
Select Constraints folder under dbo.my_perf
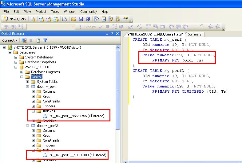[51, 101]
